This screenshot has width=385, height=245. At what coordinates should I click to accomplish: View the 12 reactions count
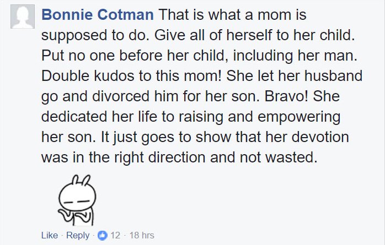pos(115,235)
